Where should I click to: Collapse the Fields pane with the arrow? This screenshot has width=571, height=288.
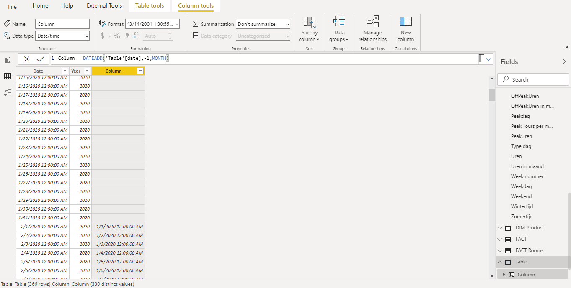pos(564,61)
